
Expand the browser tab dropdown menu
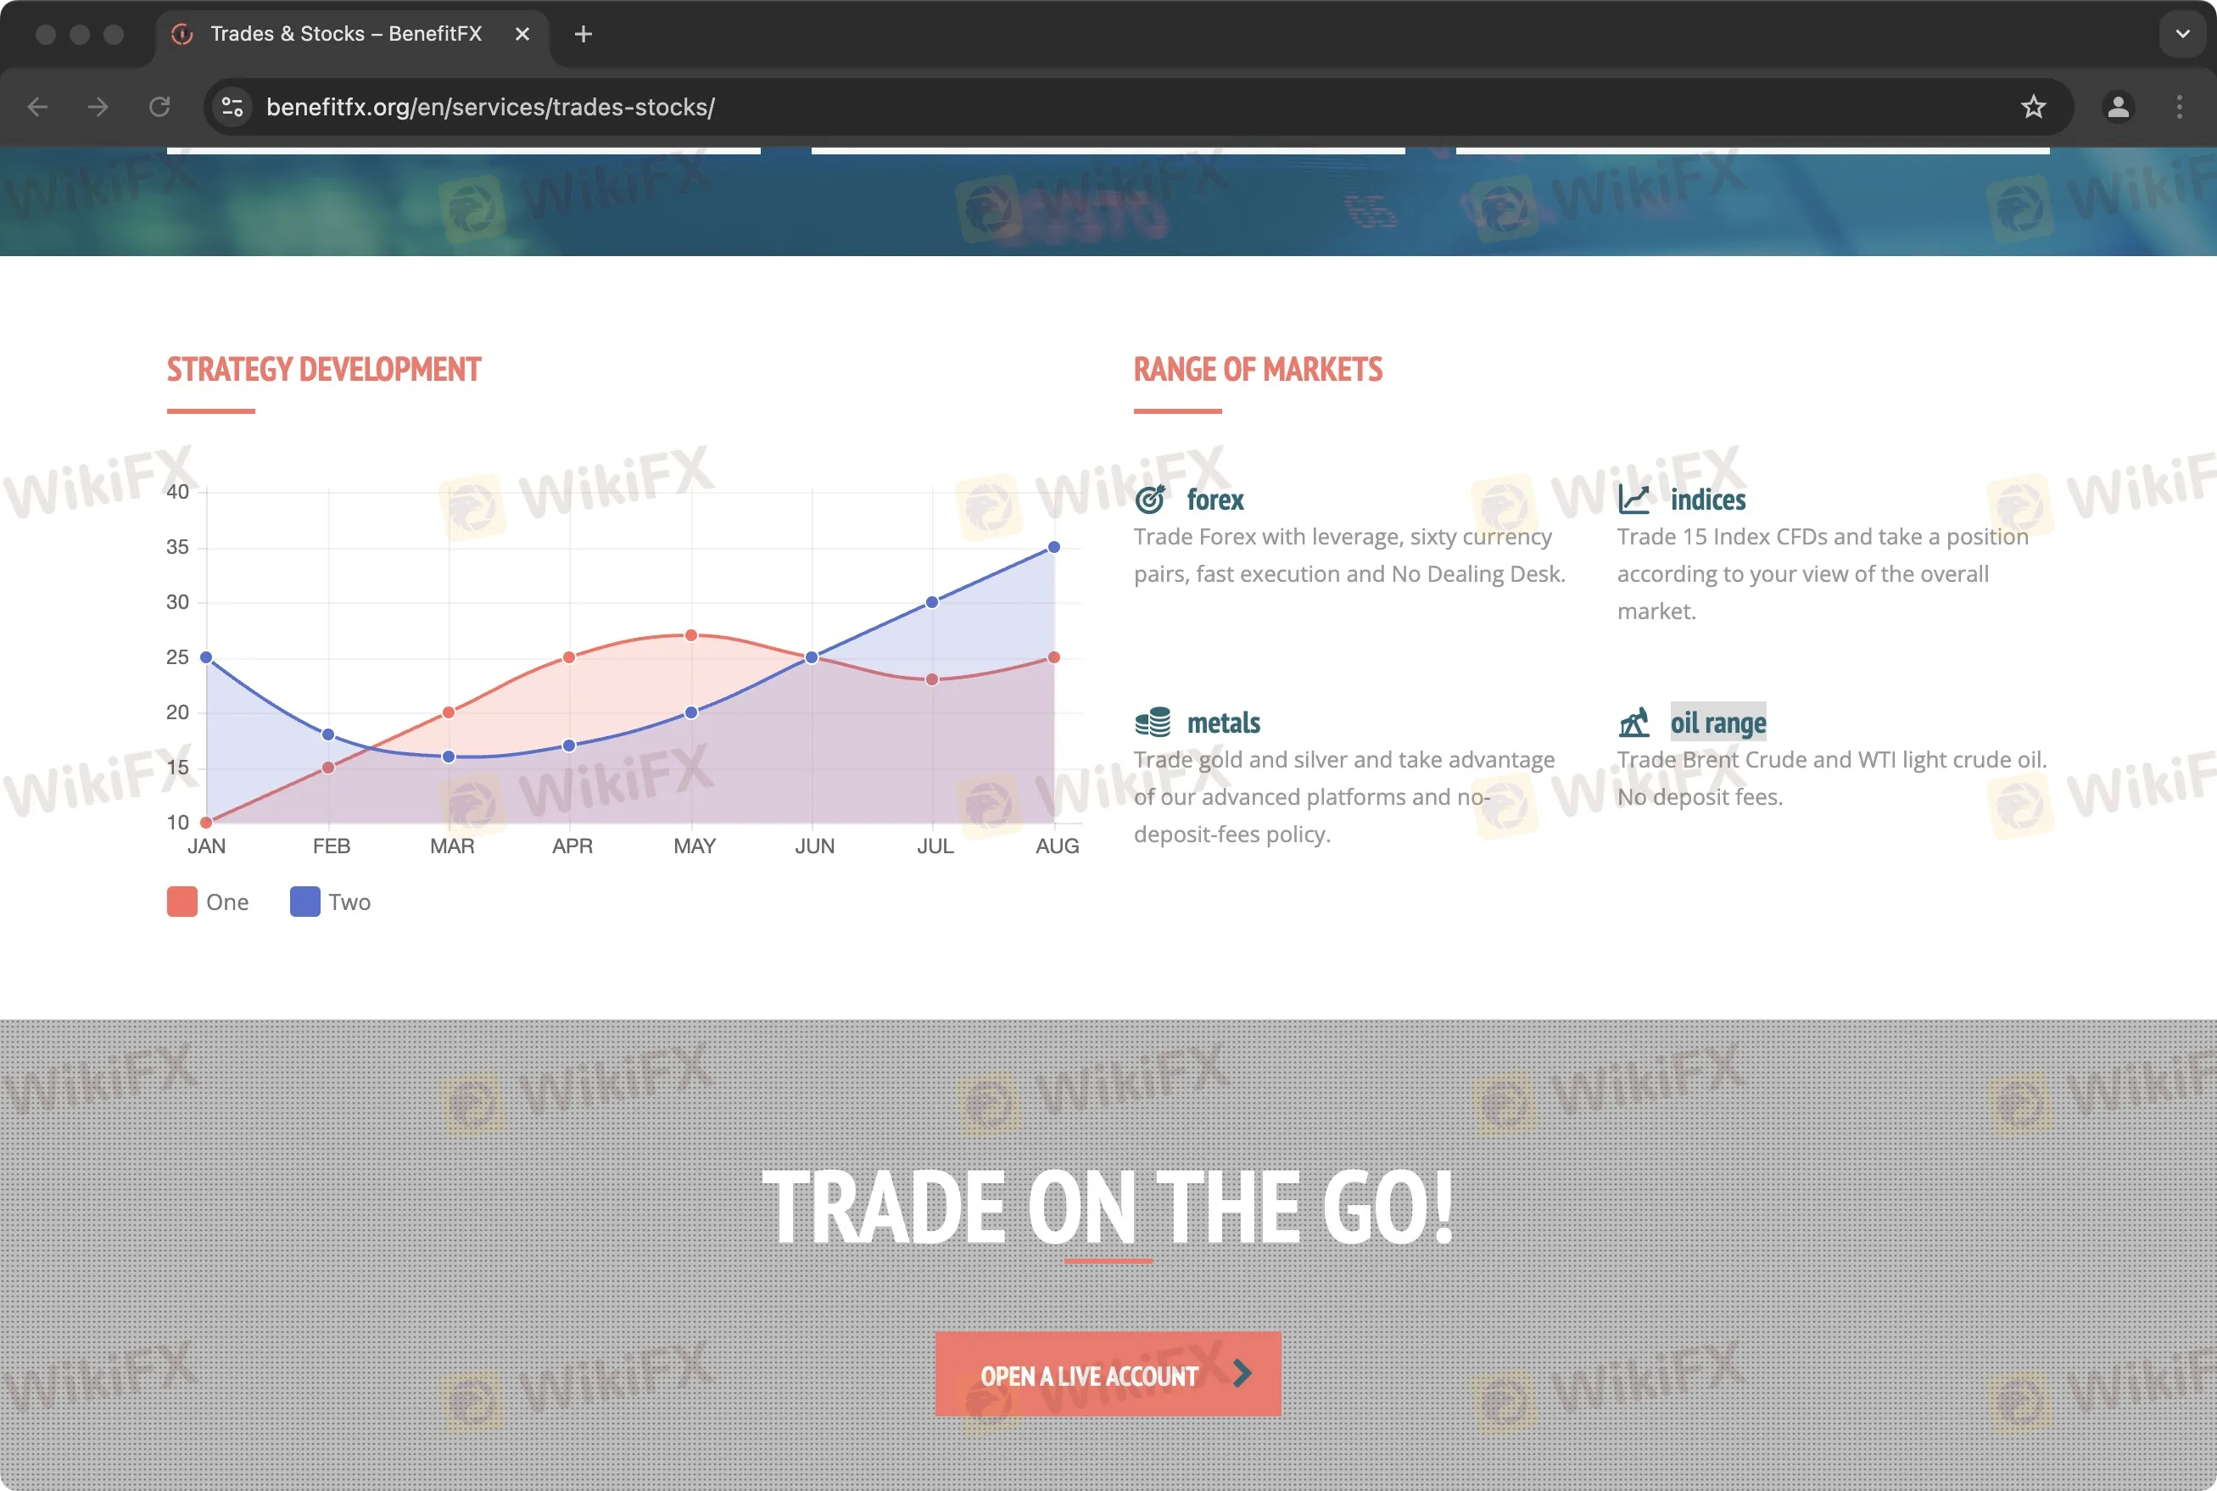coord(2181,33)
